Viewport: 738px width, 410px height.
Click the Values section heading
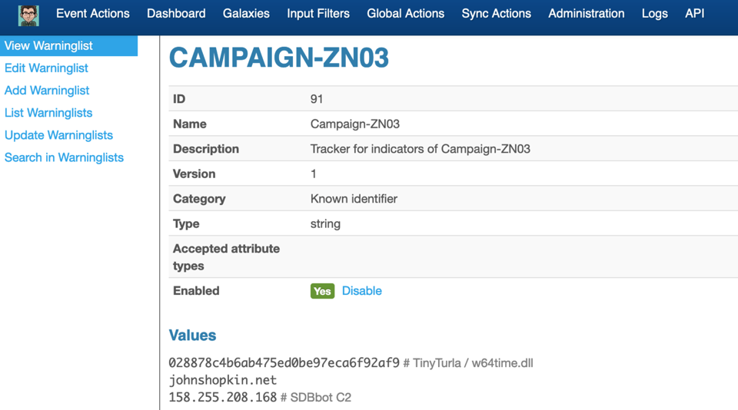click(192, 336)
